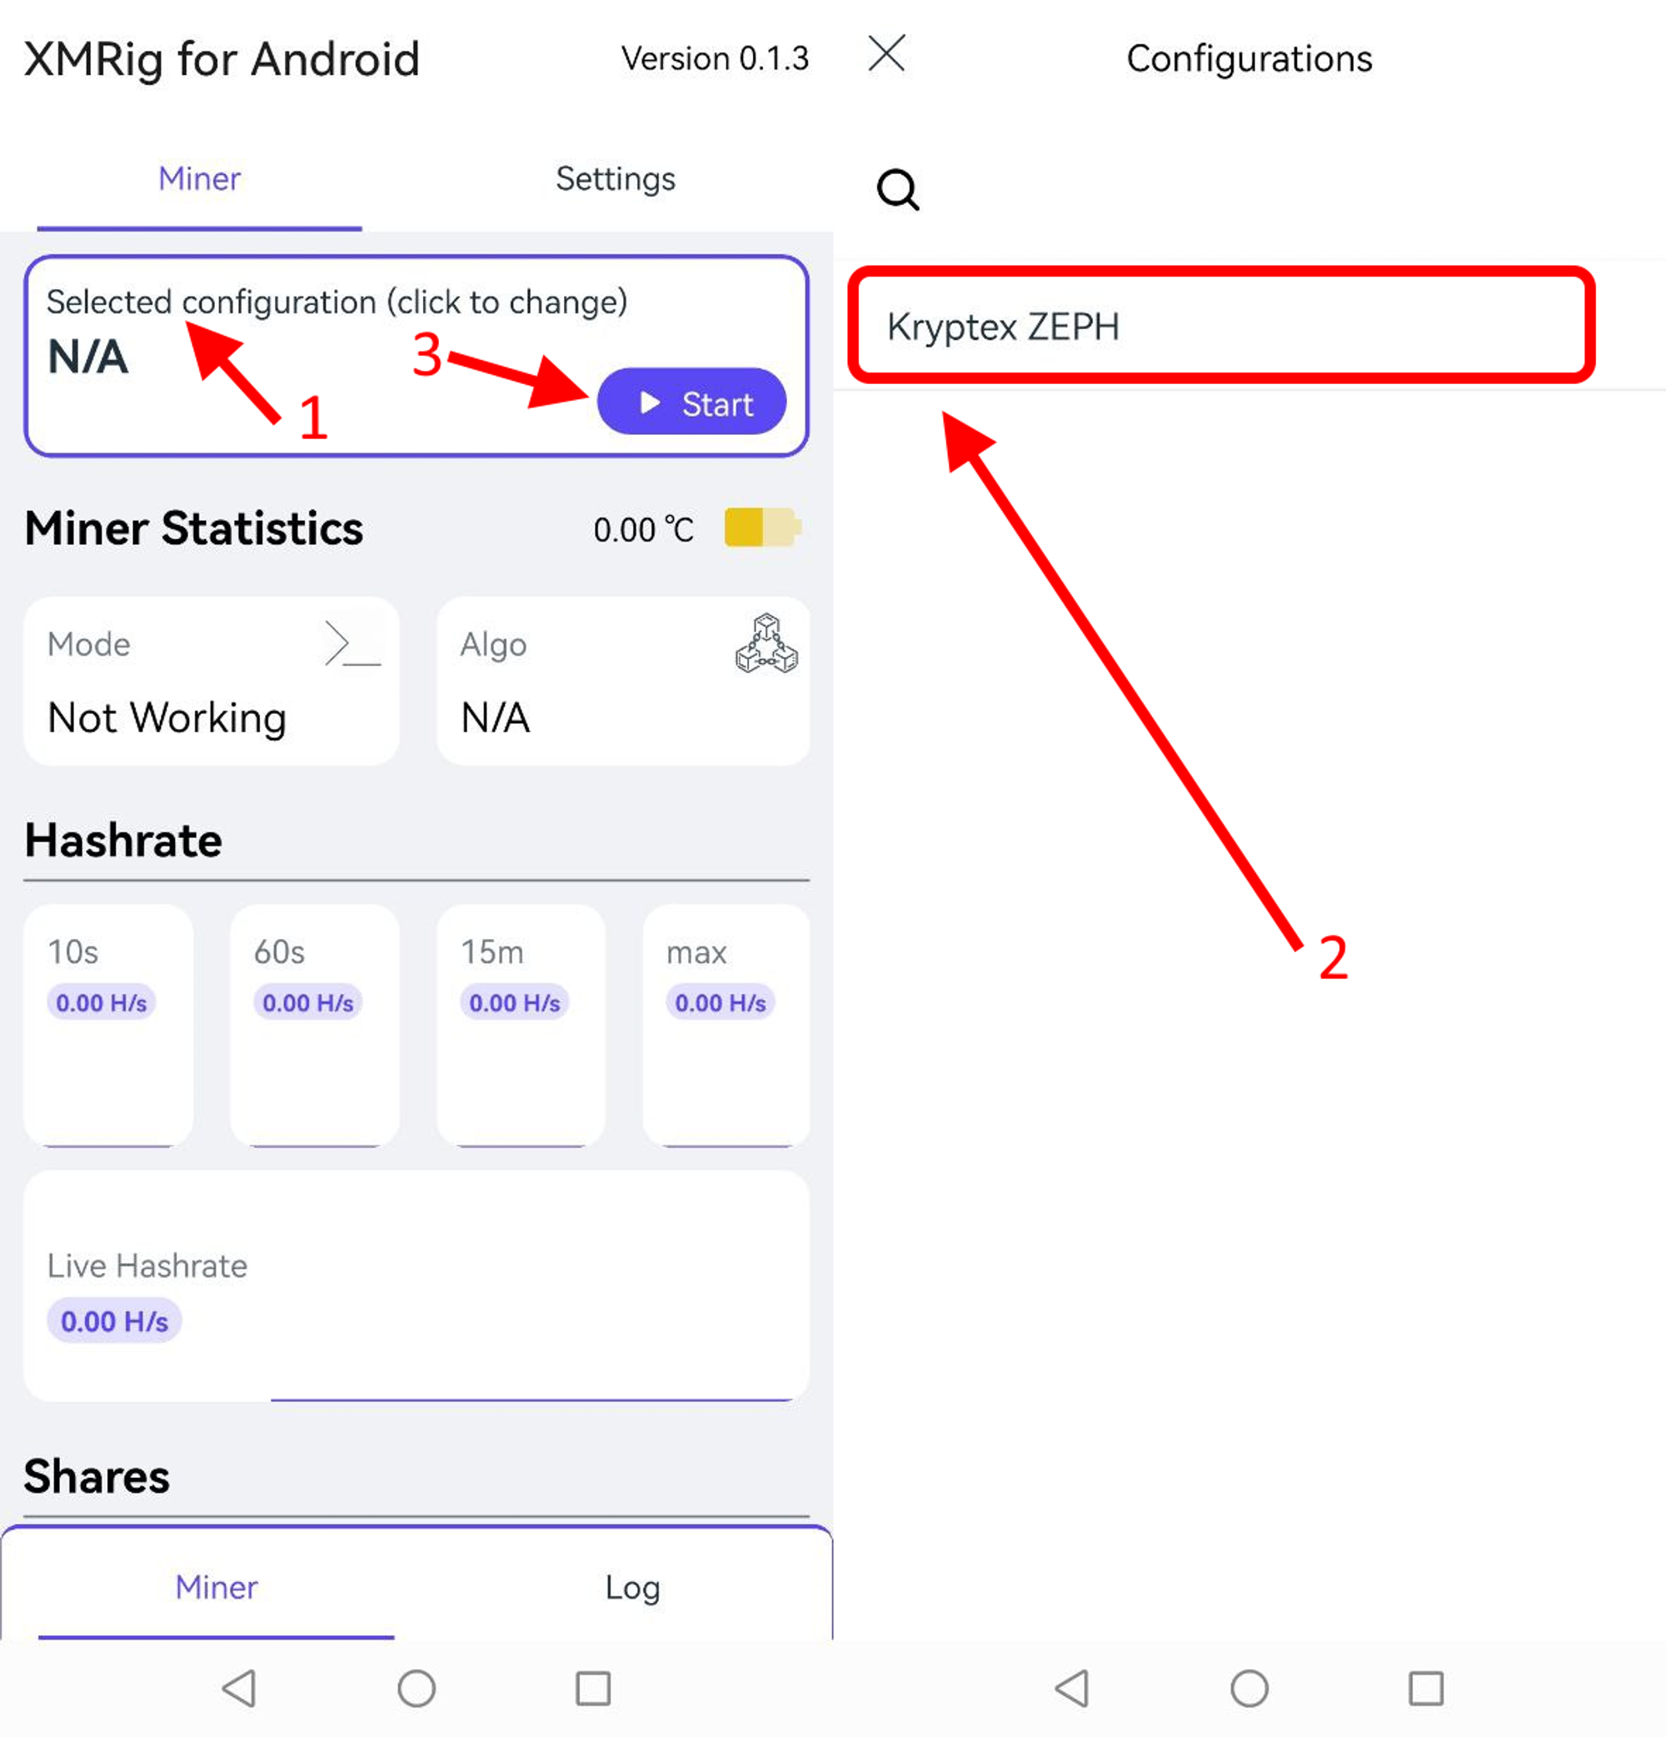Viewport: 1666px width, 1737px height.
Task: Select the bottom Miner tab
Action: click(x=217, y=1587)
